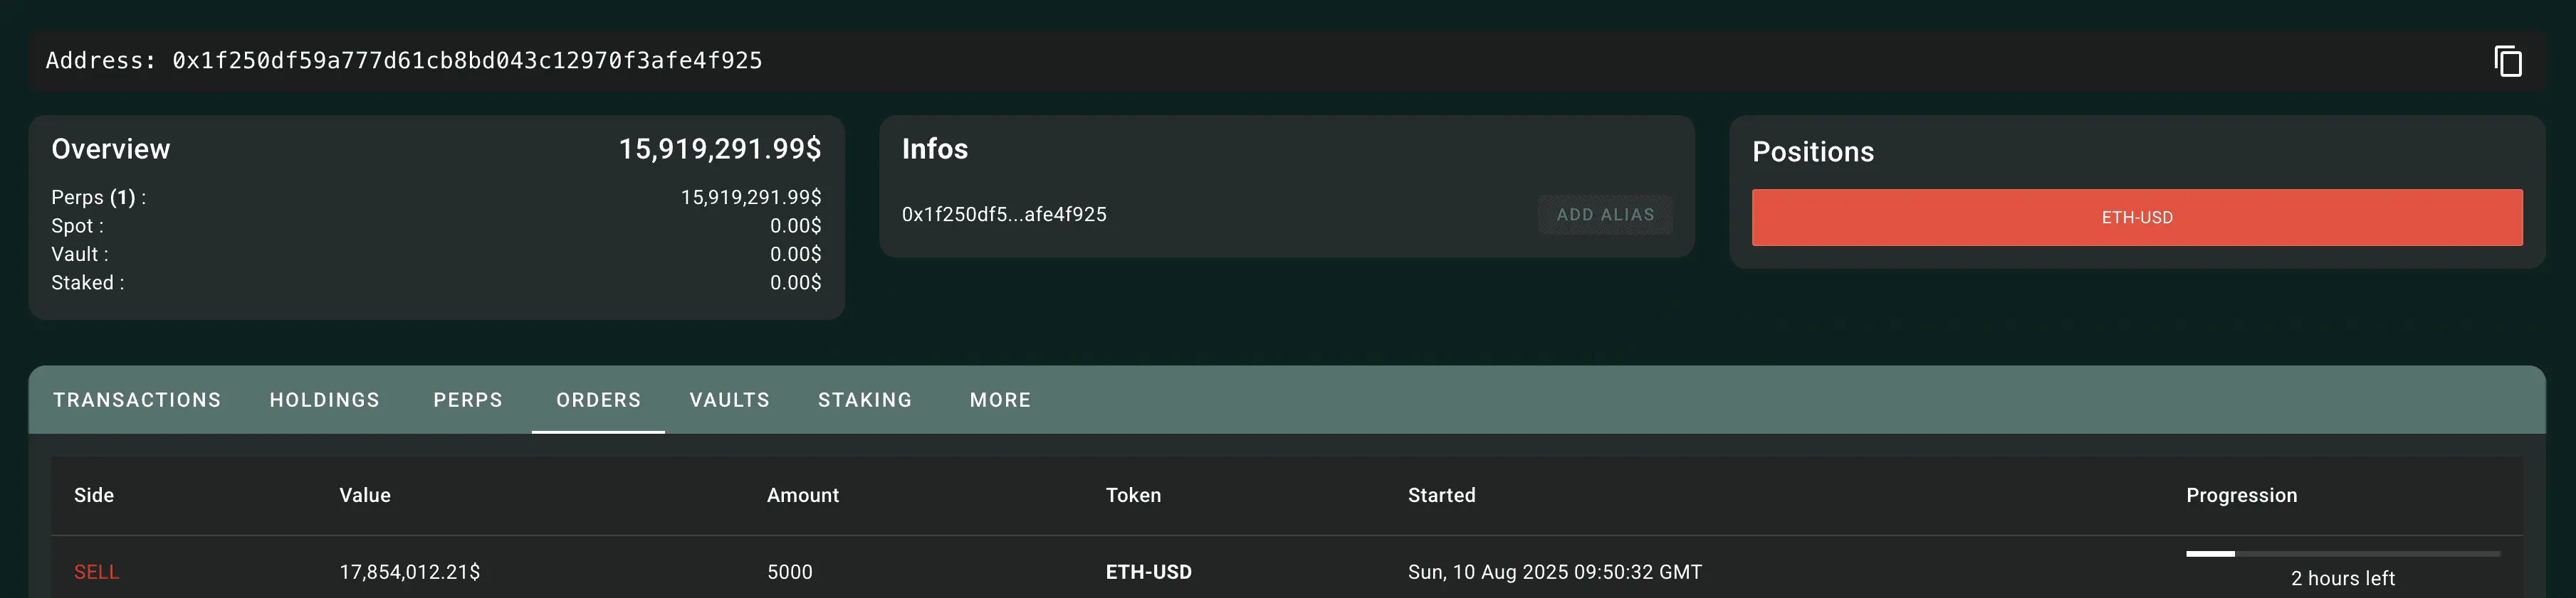
Task: Select the PERPS tab
Action: 468,400
